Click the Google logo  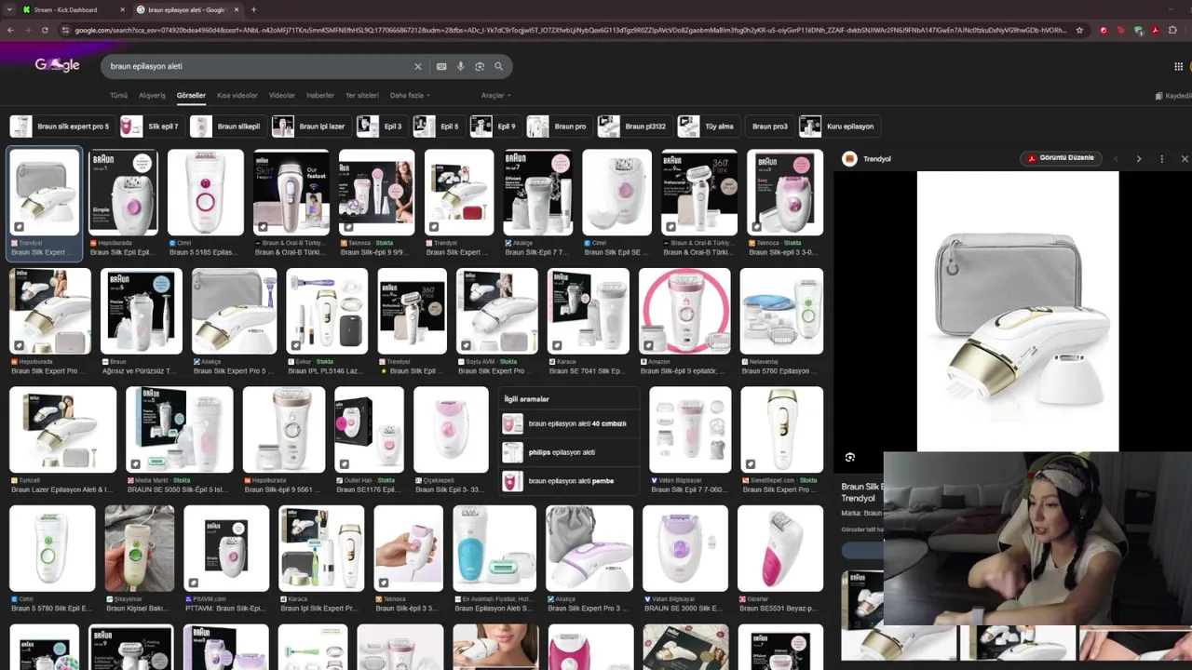pos(57,65)
